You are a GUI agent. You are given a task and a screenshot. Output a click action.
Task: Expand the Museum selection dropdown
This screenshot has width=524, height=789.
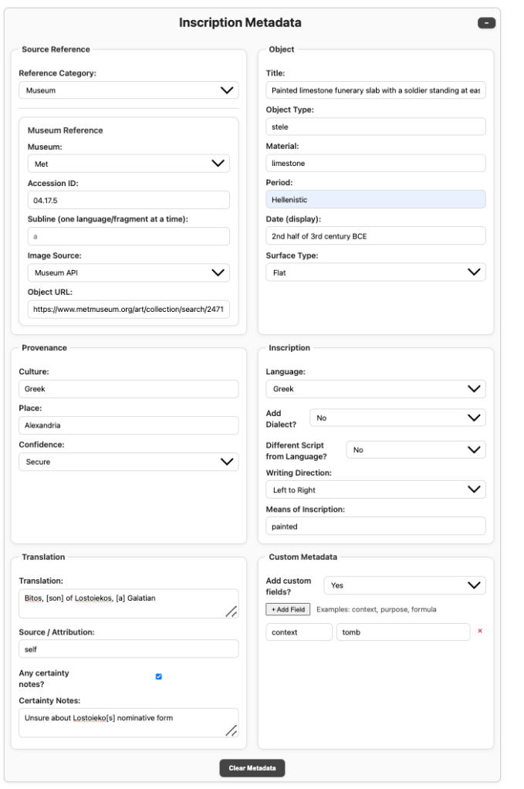click(x=129, y=164)
